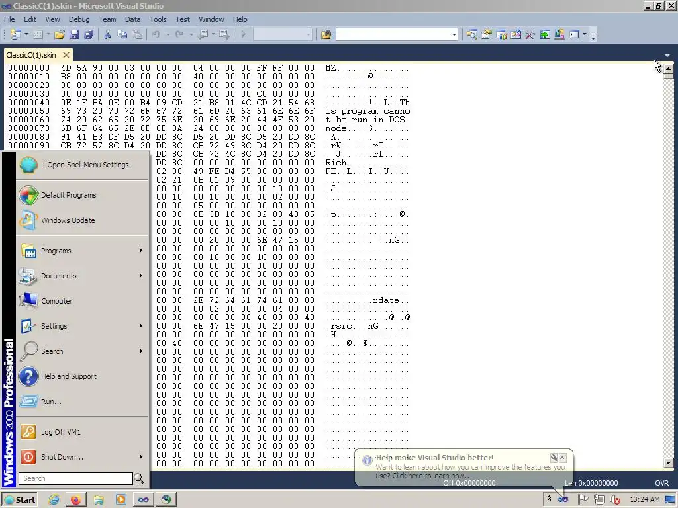Click Run... in the Start menu
The height and width of the screenshot is (508, 678).
pos(81,402)
